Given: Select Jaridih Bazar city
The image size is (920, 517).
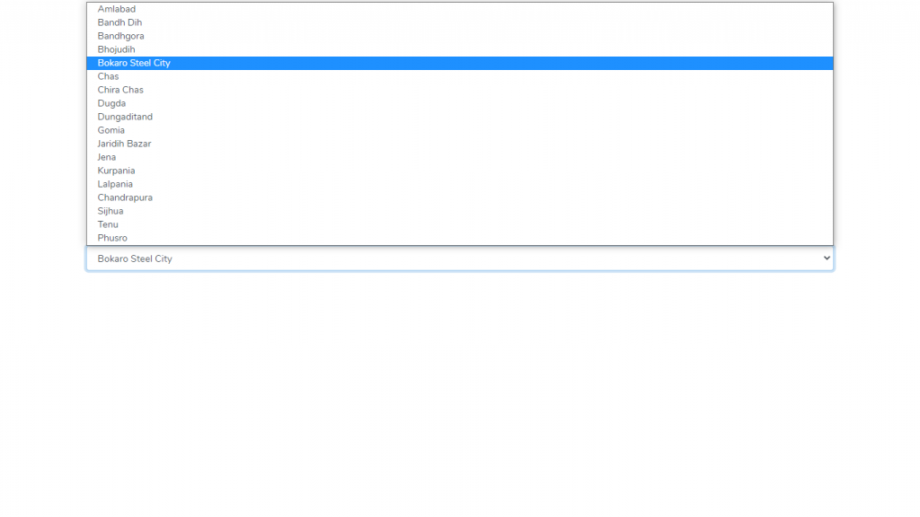Looking at the screenshot, I should coord(124,144).
